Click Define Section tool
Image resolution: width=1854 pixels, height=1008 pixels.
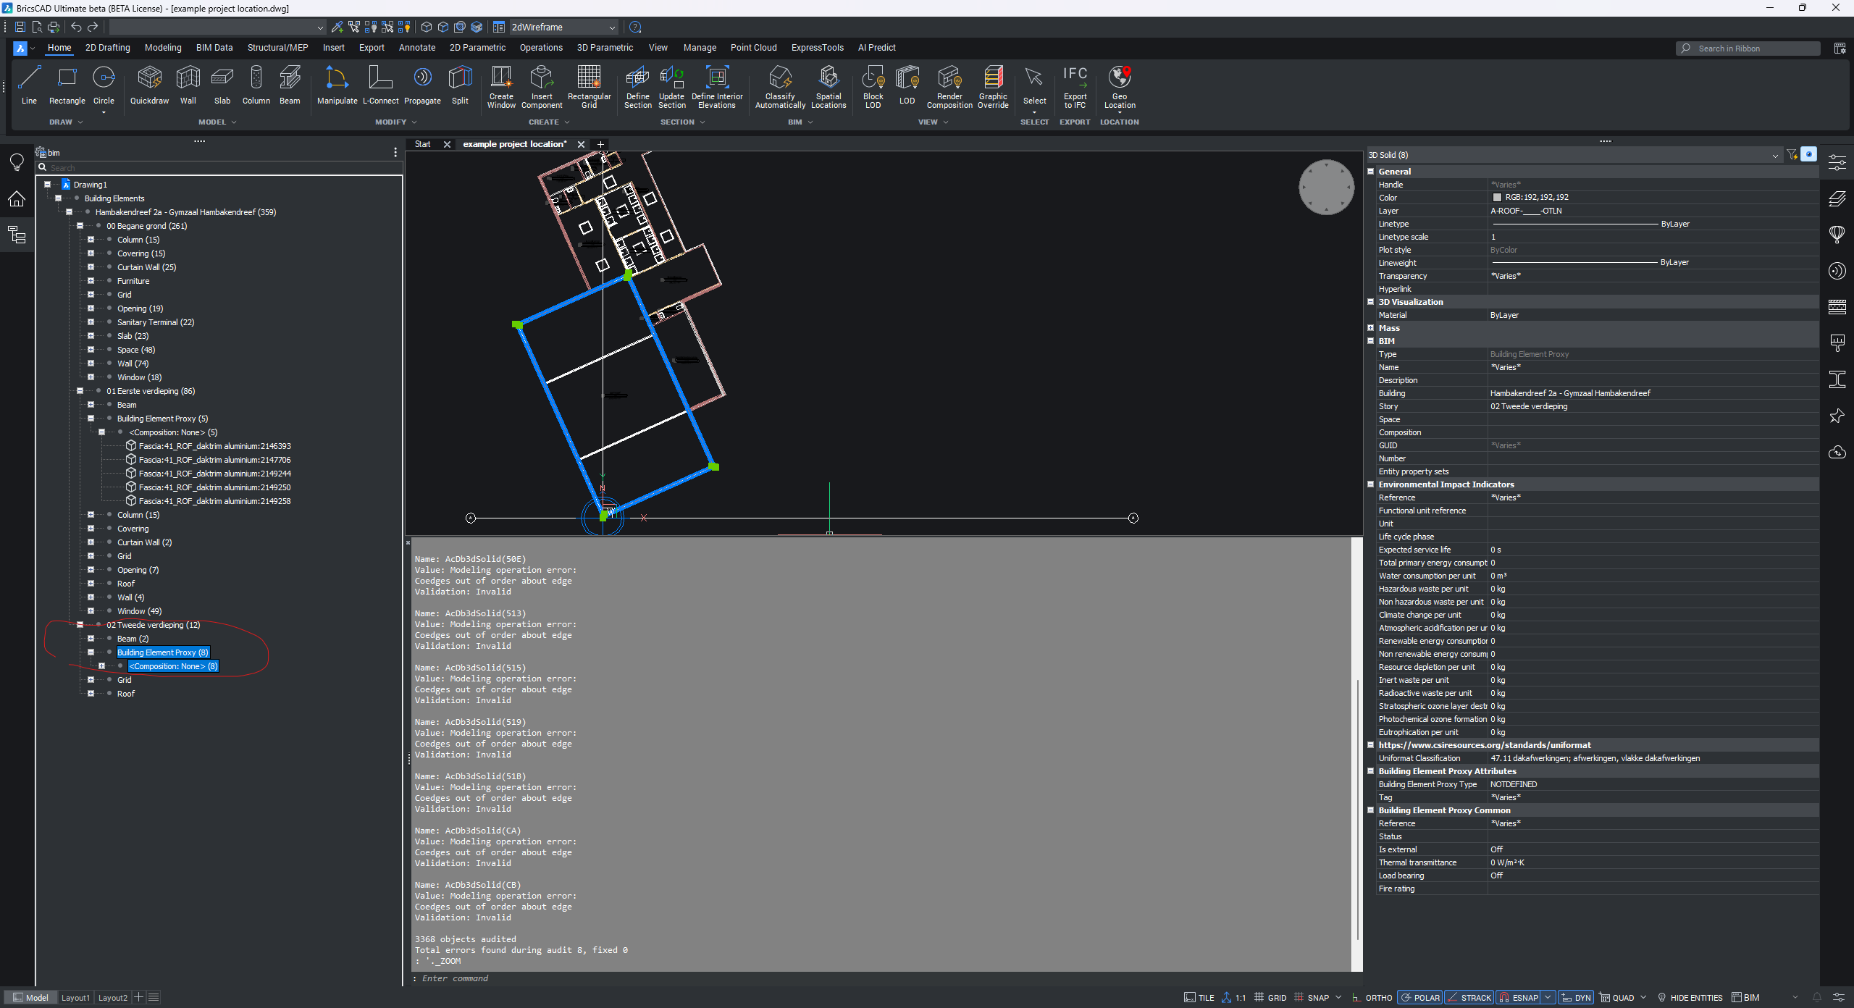[638, 87]
